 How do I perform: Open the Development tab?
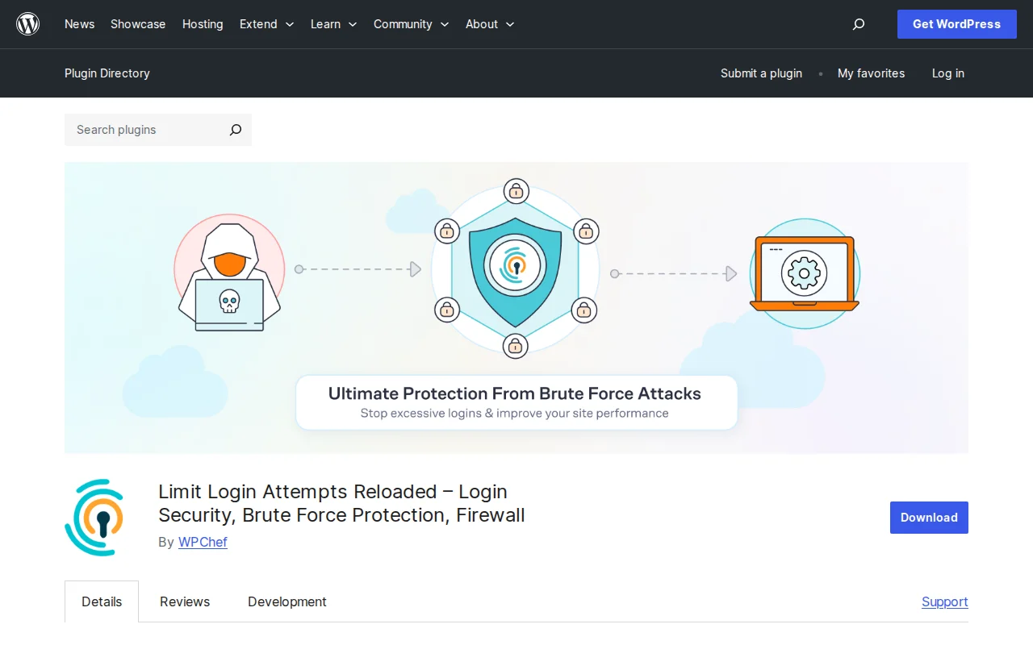(286, 601)
